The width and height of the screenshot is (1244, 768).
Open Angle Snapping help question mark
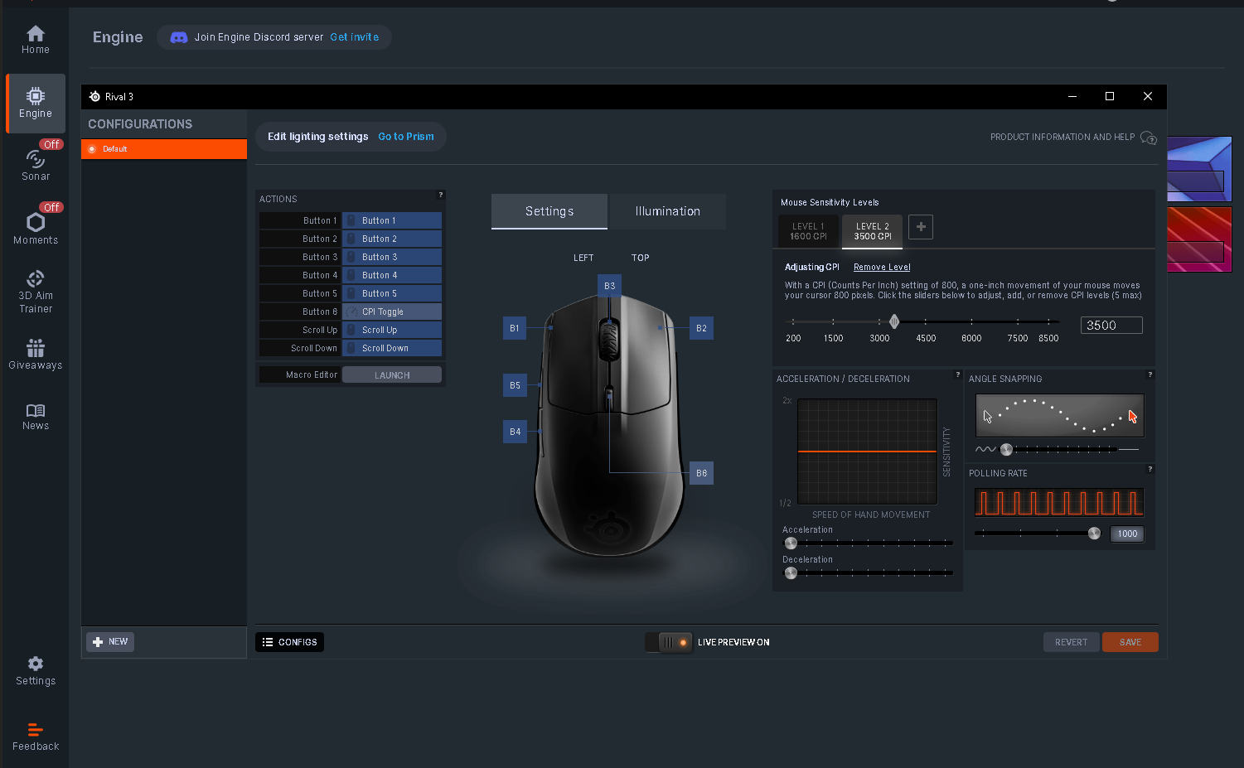[x=1150, y=374]
